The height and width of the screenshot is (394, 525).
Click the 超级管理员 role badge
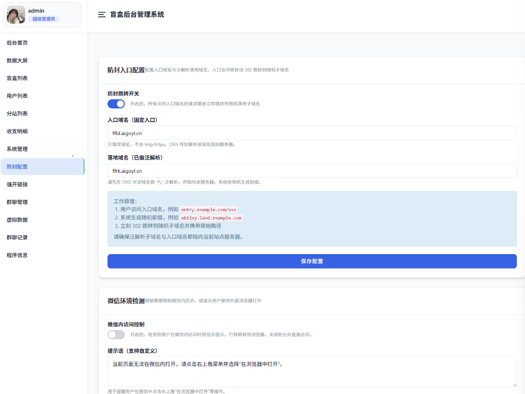[x=43, y=18]
